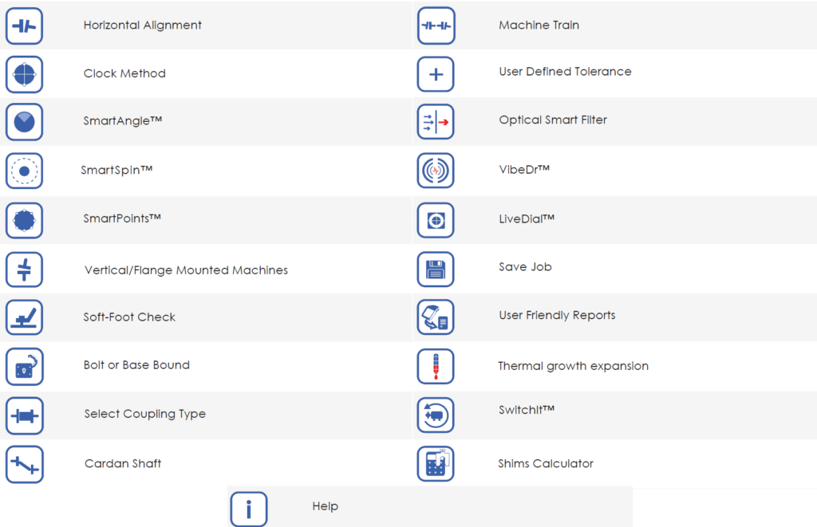This screenshot has height=527, width=817.
Task: Open the Machine Train icon
Action: pyautogui.click(x=436, y=26)
